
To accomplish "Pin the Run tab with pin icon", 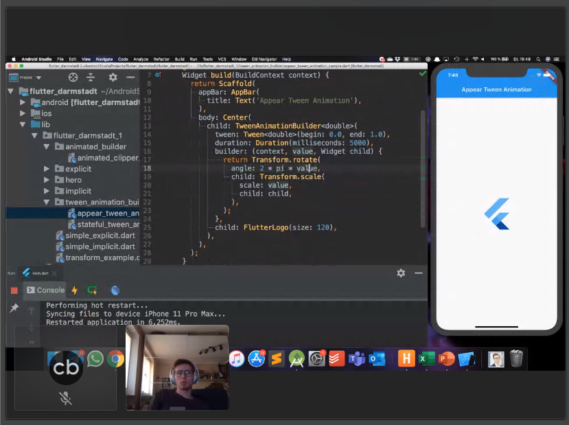I will tap(14, 308).
